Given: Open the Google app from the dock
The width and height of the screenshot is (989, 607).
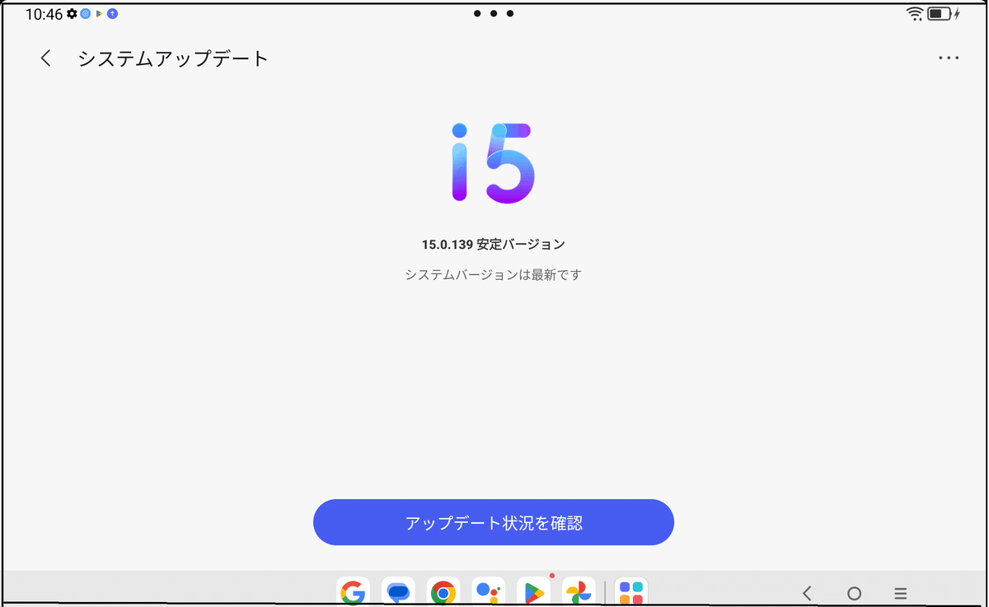Looking at the screenshot, I should pyautogui.click(x=353, y=591).
